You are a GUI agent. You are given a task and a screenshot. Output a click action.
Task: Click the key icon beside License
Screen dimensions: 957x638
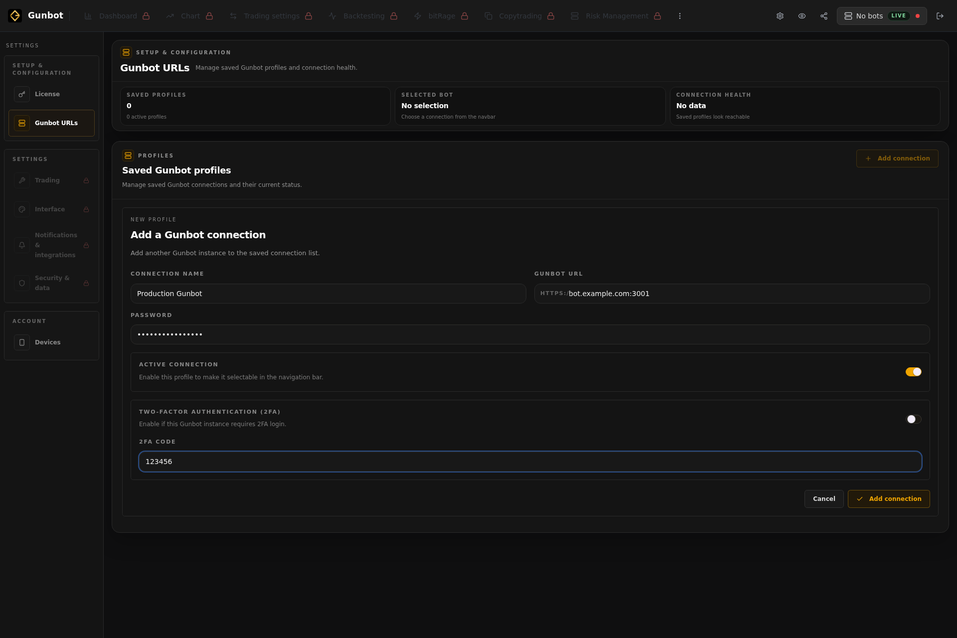tap(22, 94)
